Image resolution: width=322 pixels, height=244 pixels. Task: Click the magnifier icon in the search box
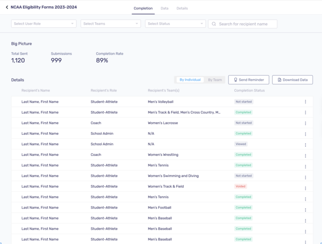[214, 24]
